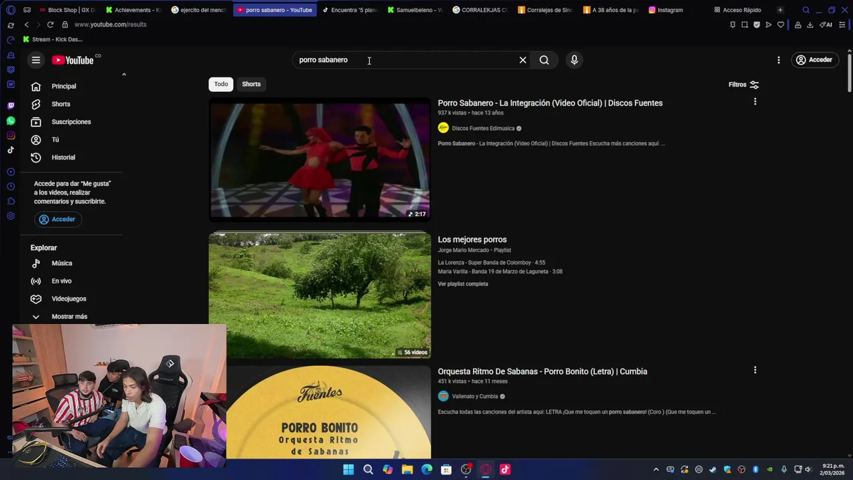853x480 pixels.
Task: Click Ver playlist completa
Action: point(463,284)
